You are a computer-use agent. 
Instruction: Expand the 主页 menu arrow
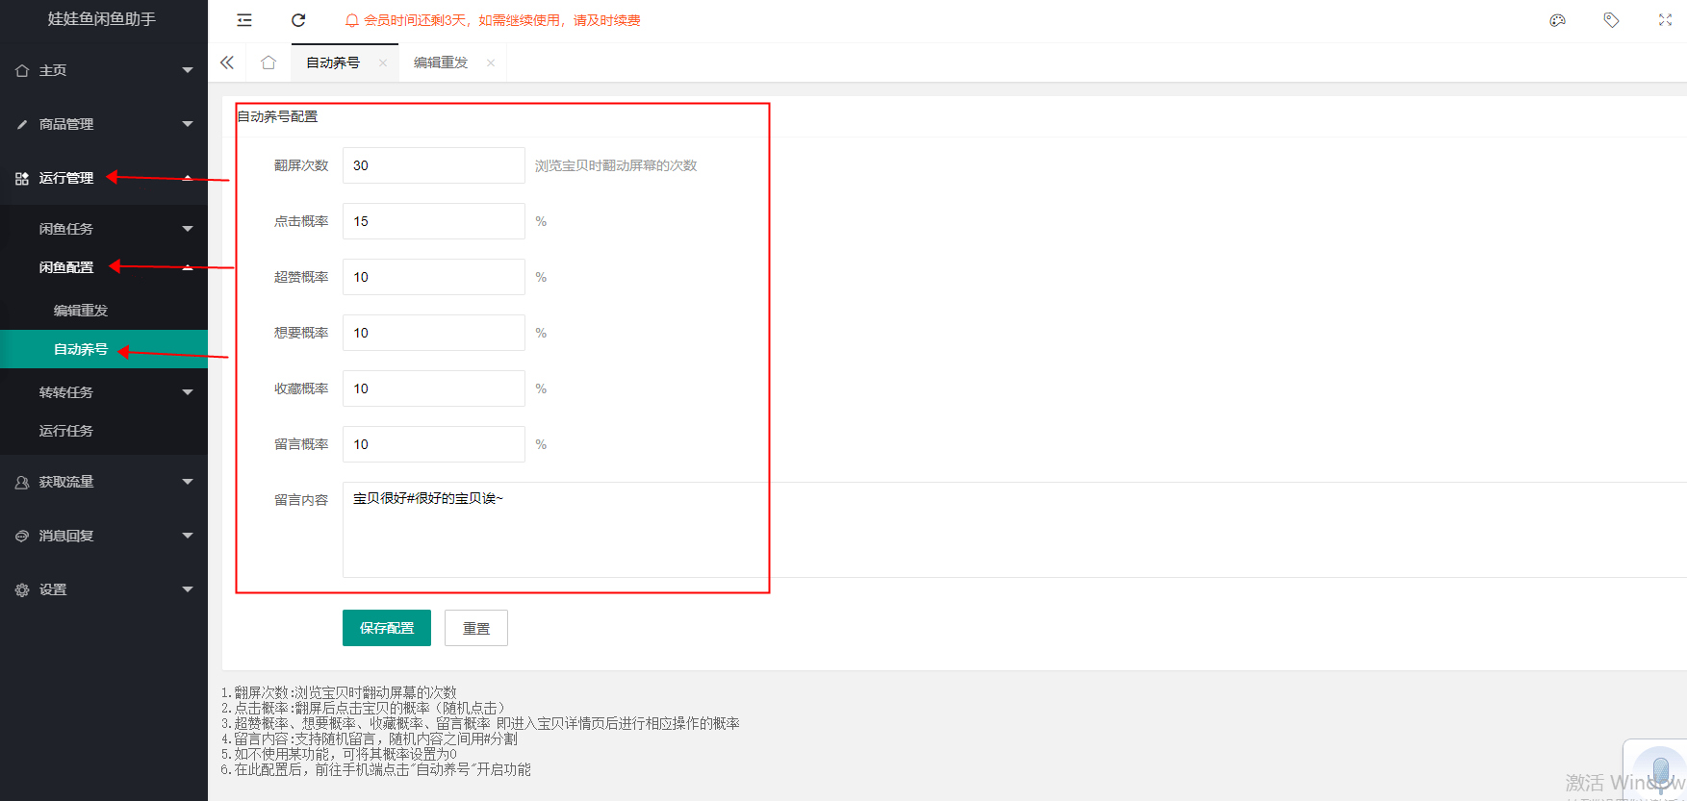[188, 70]
